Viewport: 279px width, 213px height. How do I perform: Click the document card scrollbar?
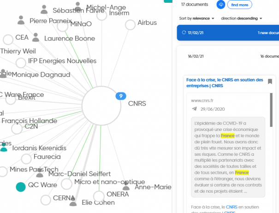click(271, 110)
